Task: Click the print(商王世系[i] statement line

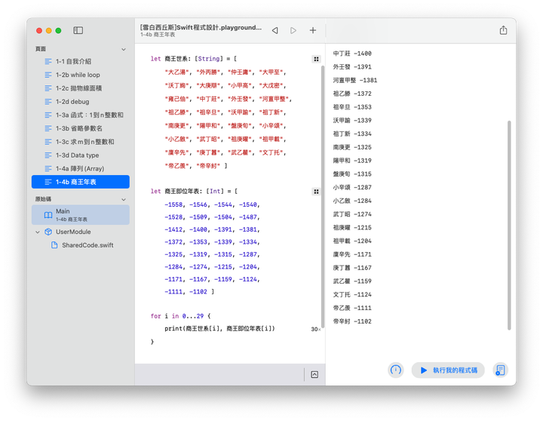Action: tap(219, 328)
